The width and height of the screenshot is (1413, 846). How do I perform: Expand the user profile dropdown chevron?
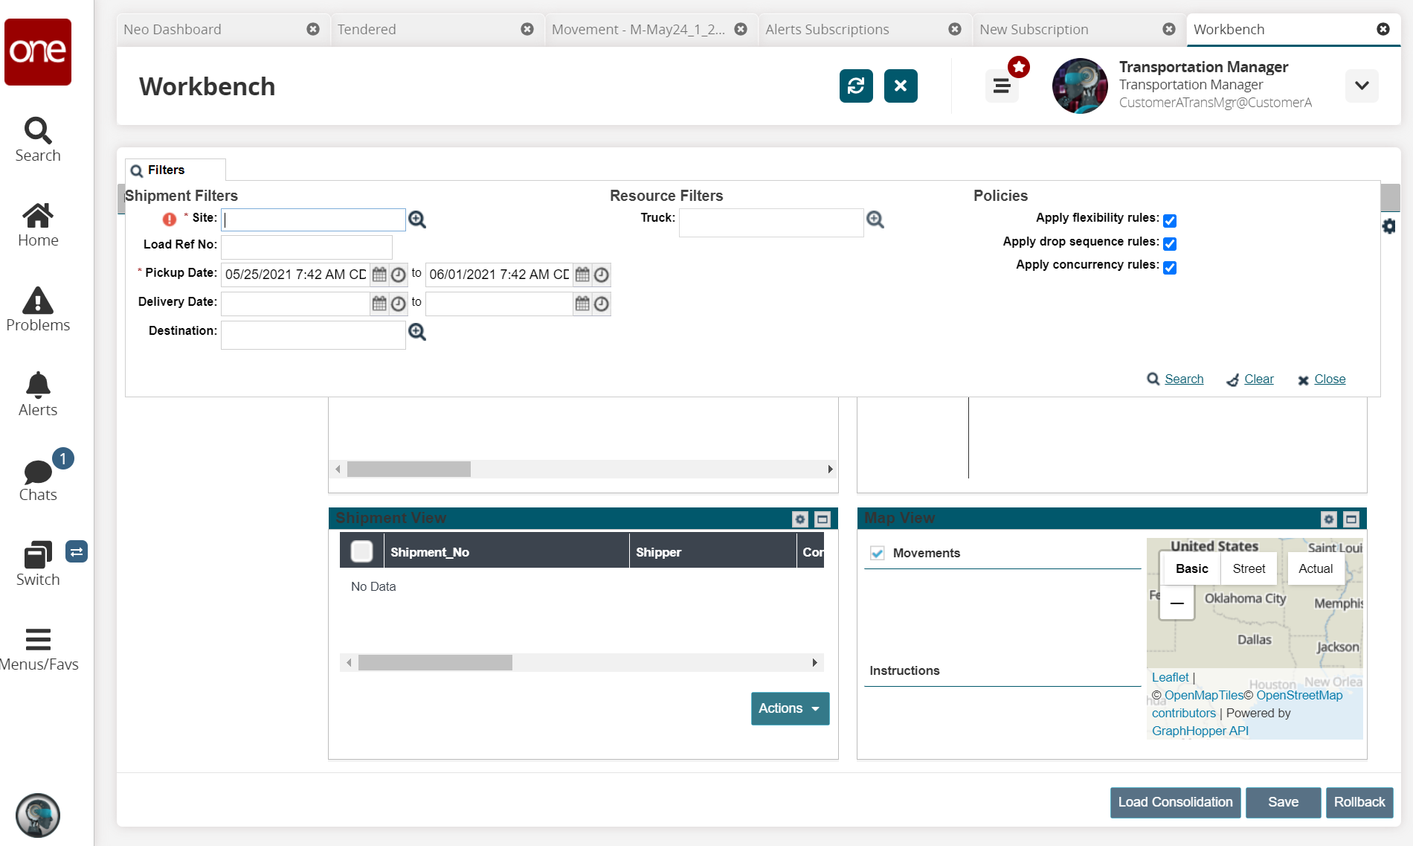[x=1362, y=86]
